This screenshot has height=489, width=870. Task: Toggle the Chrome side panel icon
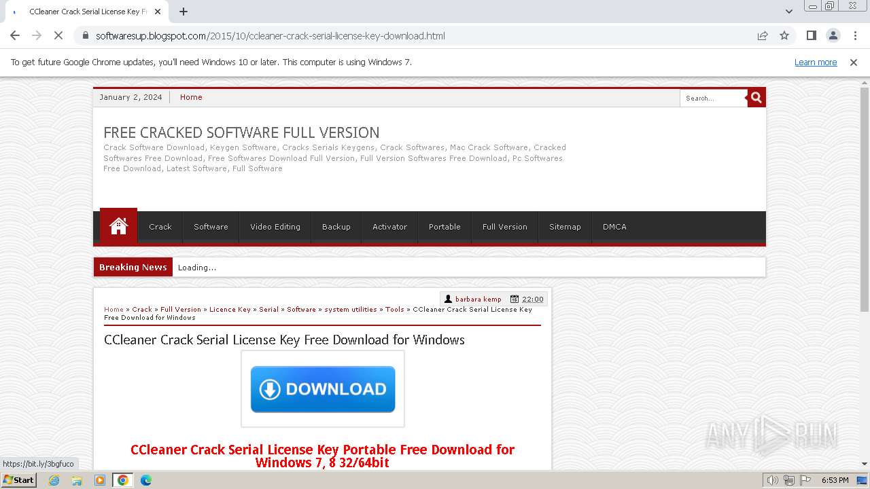point(812,35)
